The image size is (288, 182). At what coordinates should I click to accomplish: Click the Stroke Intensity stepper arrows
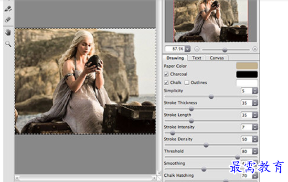pos(255,127)
